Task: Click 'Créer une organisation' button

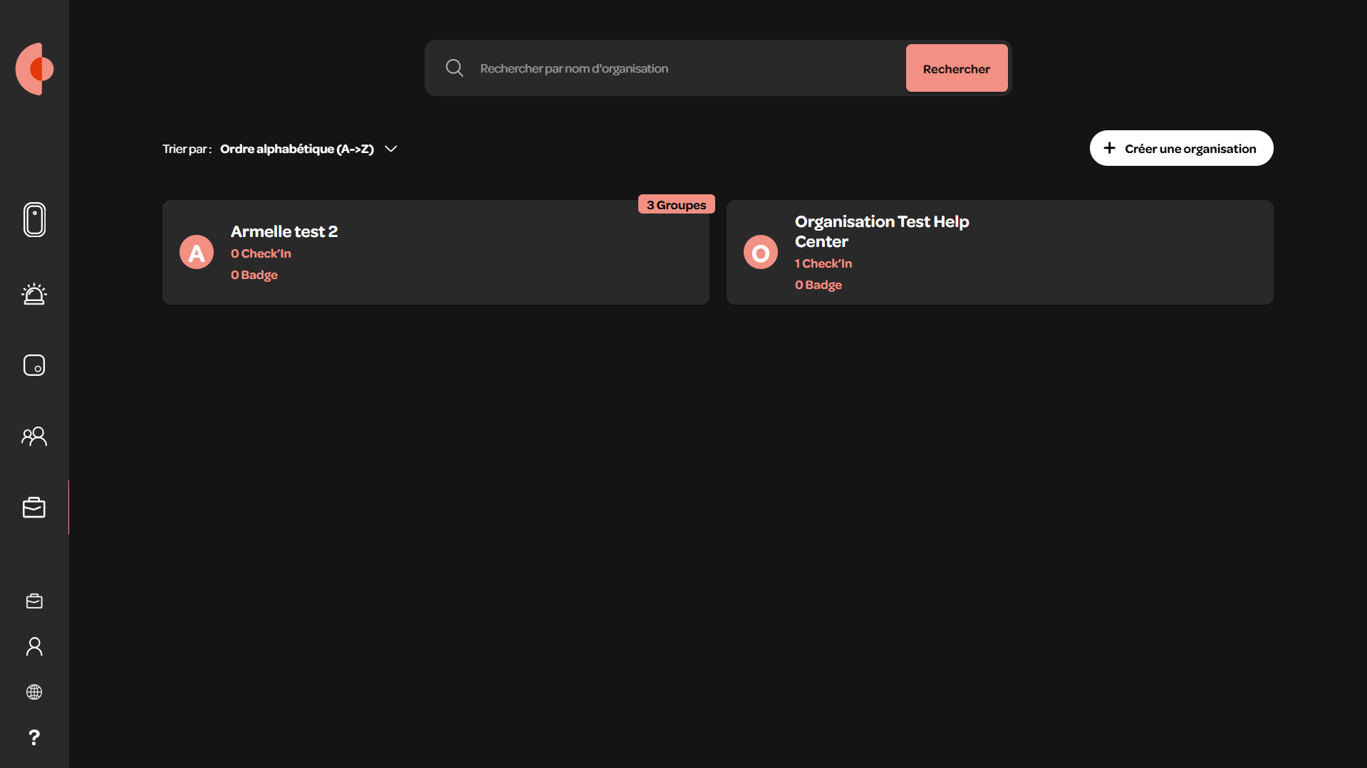Action: 1181,148
